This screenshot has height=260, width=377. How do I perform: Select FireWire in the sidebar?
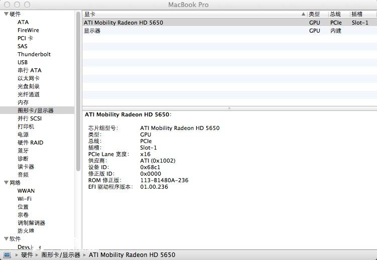coord(28,30)
